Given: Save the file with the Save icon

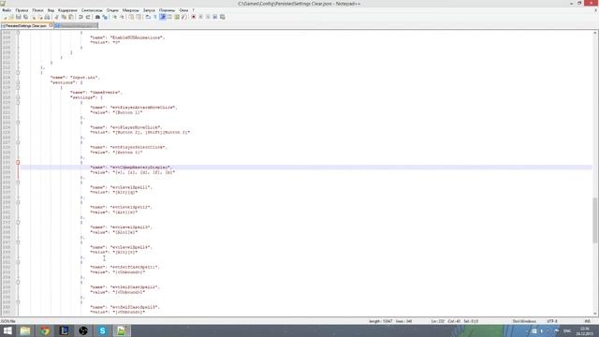Looking at the screenshot, I should pos(19,17).
